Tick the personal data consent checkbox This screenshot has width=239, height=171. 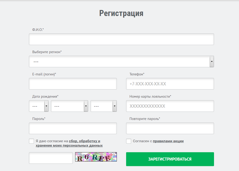(x=32, y=141)
